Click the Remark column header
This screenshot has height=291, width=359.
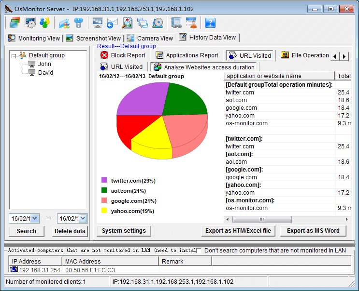tap(185, 261)
